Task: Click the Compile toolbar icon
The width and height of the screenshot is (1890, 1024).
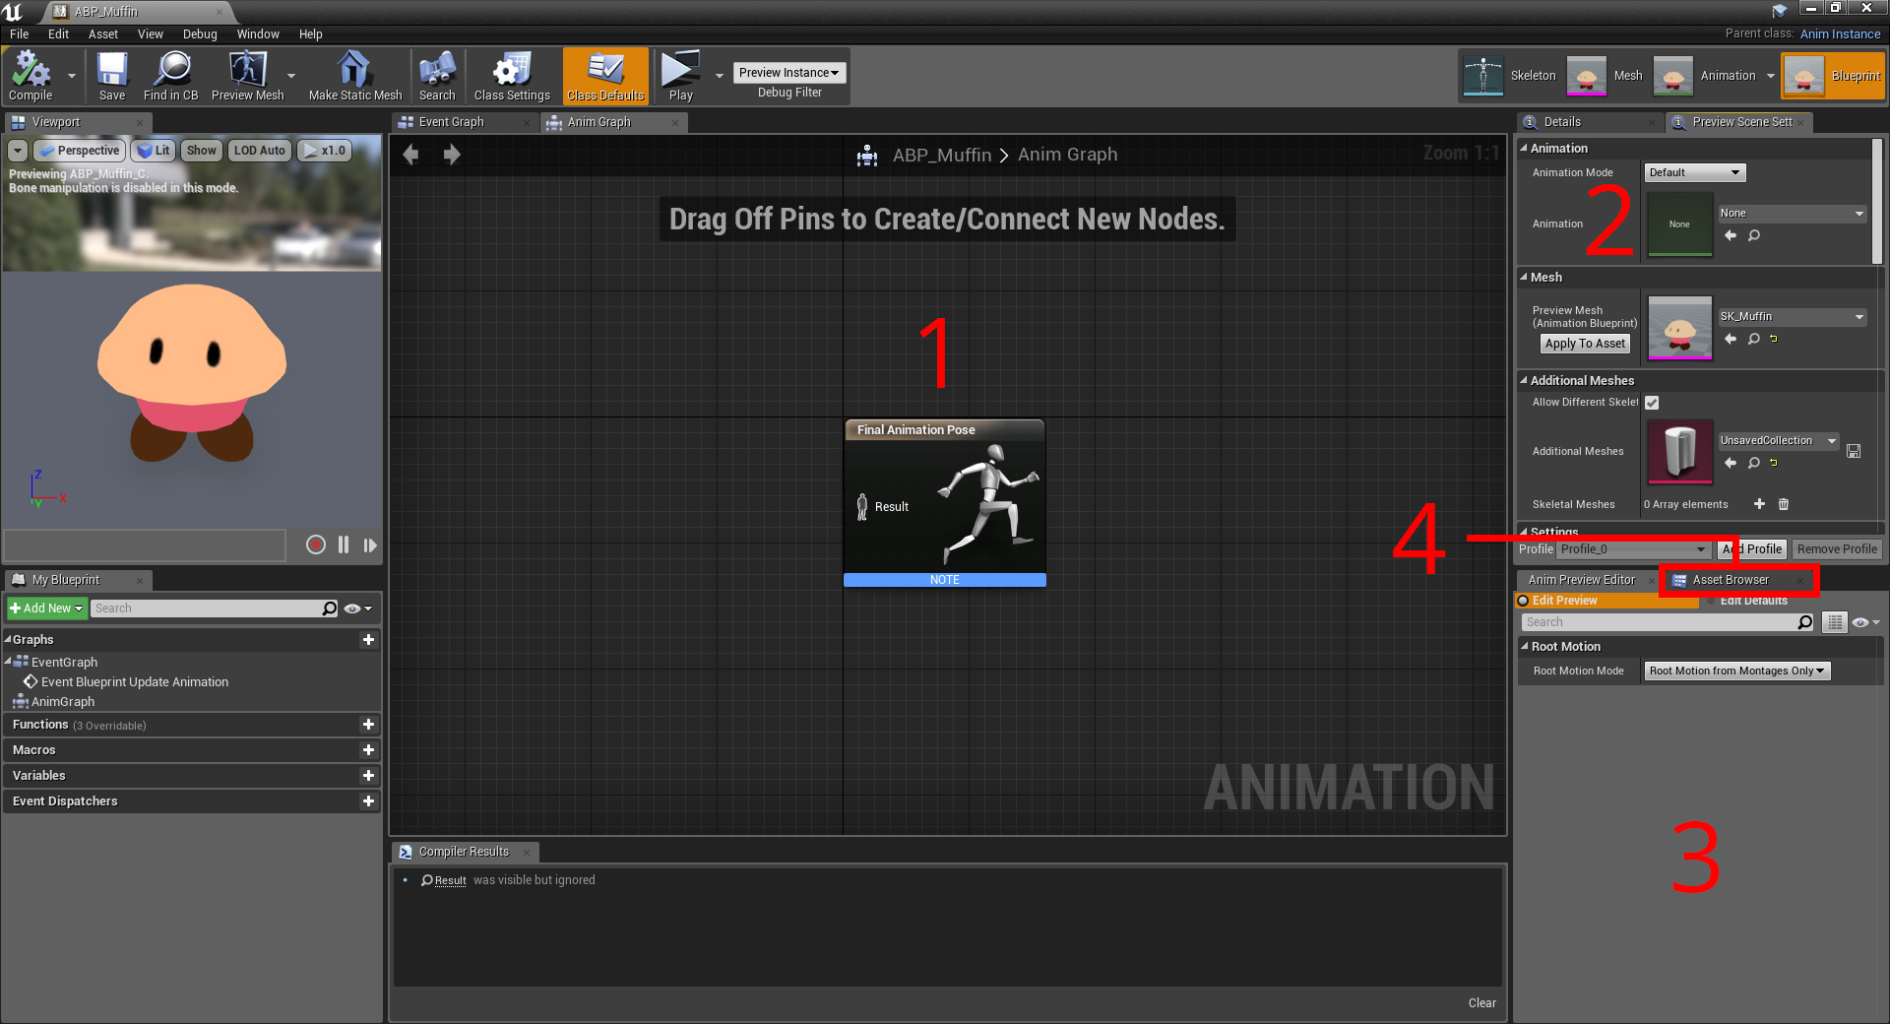Action: (31, 76)
